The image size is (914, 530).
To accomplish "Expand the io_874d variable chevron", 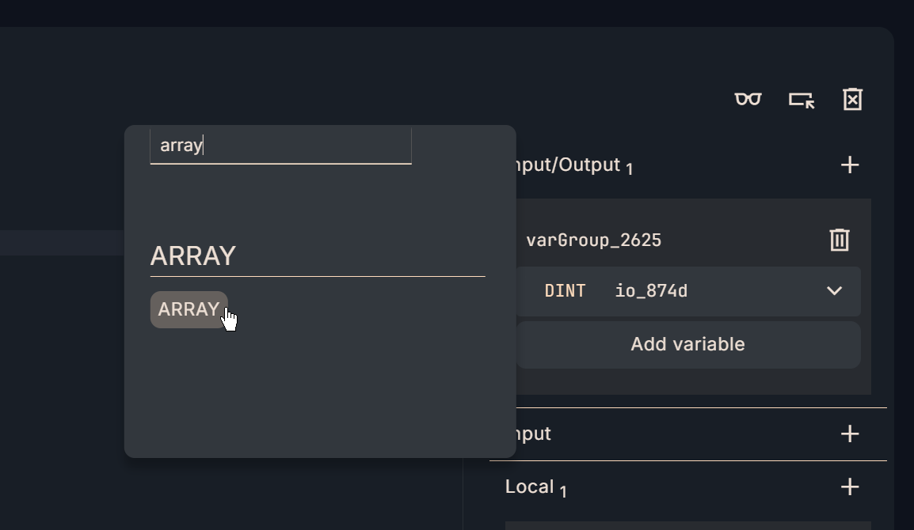I will [x=834, y=291].
